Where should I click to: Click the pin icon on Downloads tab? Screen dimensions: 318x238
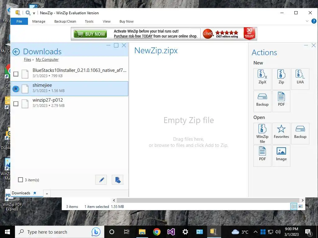[x=35, y=193]
